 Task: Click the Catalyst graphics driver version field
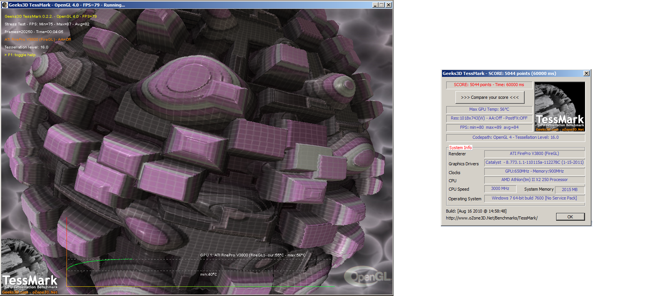click(x=535, y=163)
